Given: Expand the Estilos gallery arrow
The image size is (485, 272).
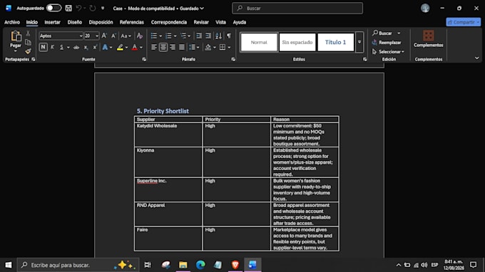Looking at the screenshot, I should [359, 42].
